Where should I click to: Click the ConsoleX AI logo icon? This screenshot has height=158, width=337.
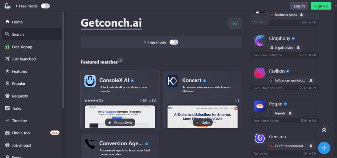click(90, 81)
